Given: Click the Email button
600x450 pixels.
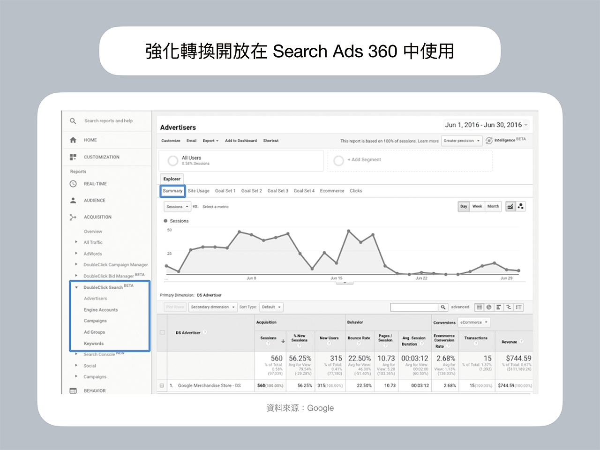Looking at the screenshot, I should 191,141.
